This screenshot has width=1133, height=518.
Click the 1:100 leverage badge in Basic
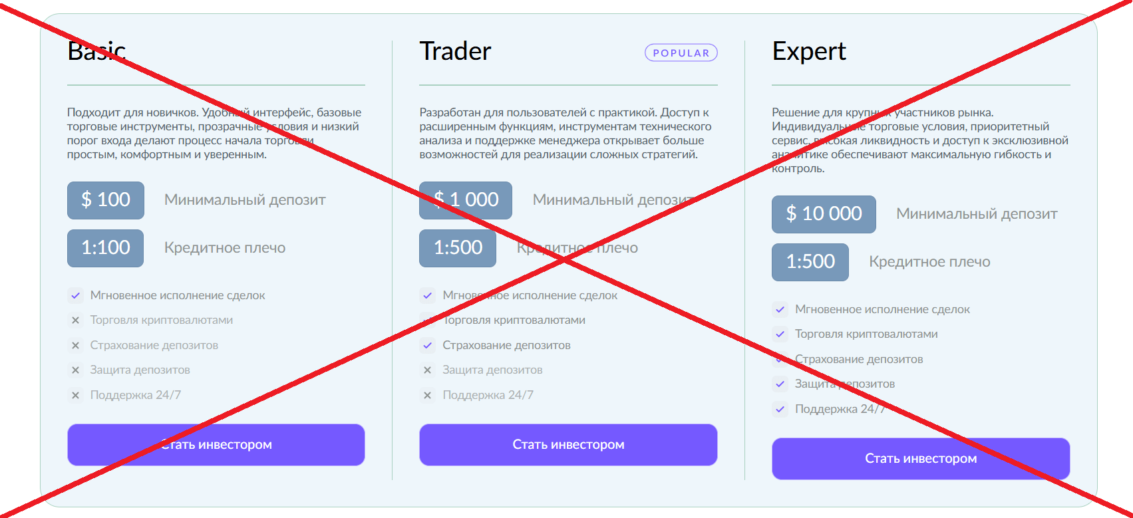click(106, 248)
